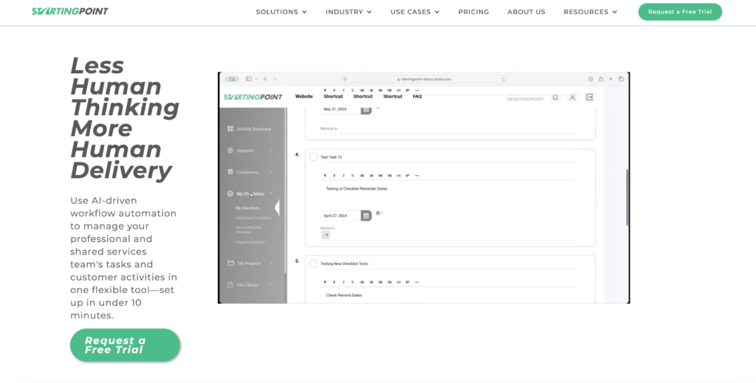Mark Testing New Checklist Tests complete
The height and width of the screenshot is (383, 756).
[314, 263]
